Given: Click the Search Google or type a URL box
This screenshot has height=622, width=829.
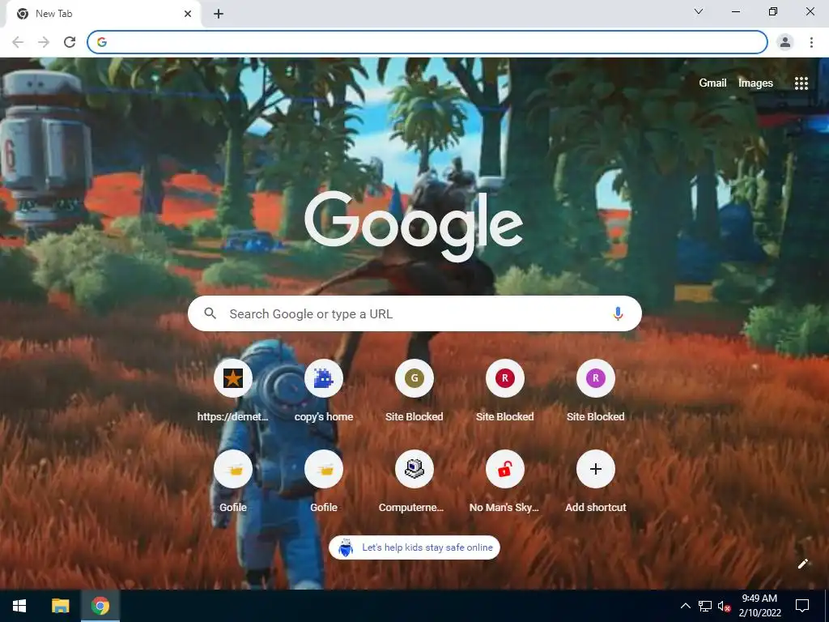Looking at the screenshot, I should click(x=414, y=313).
